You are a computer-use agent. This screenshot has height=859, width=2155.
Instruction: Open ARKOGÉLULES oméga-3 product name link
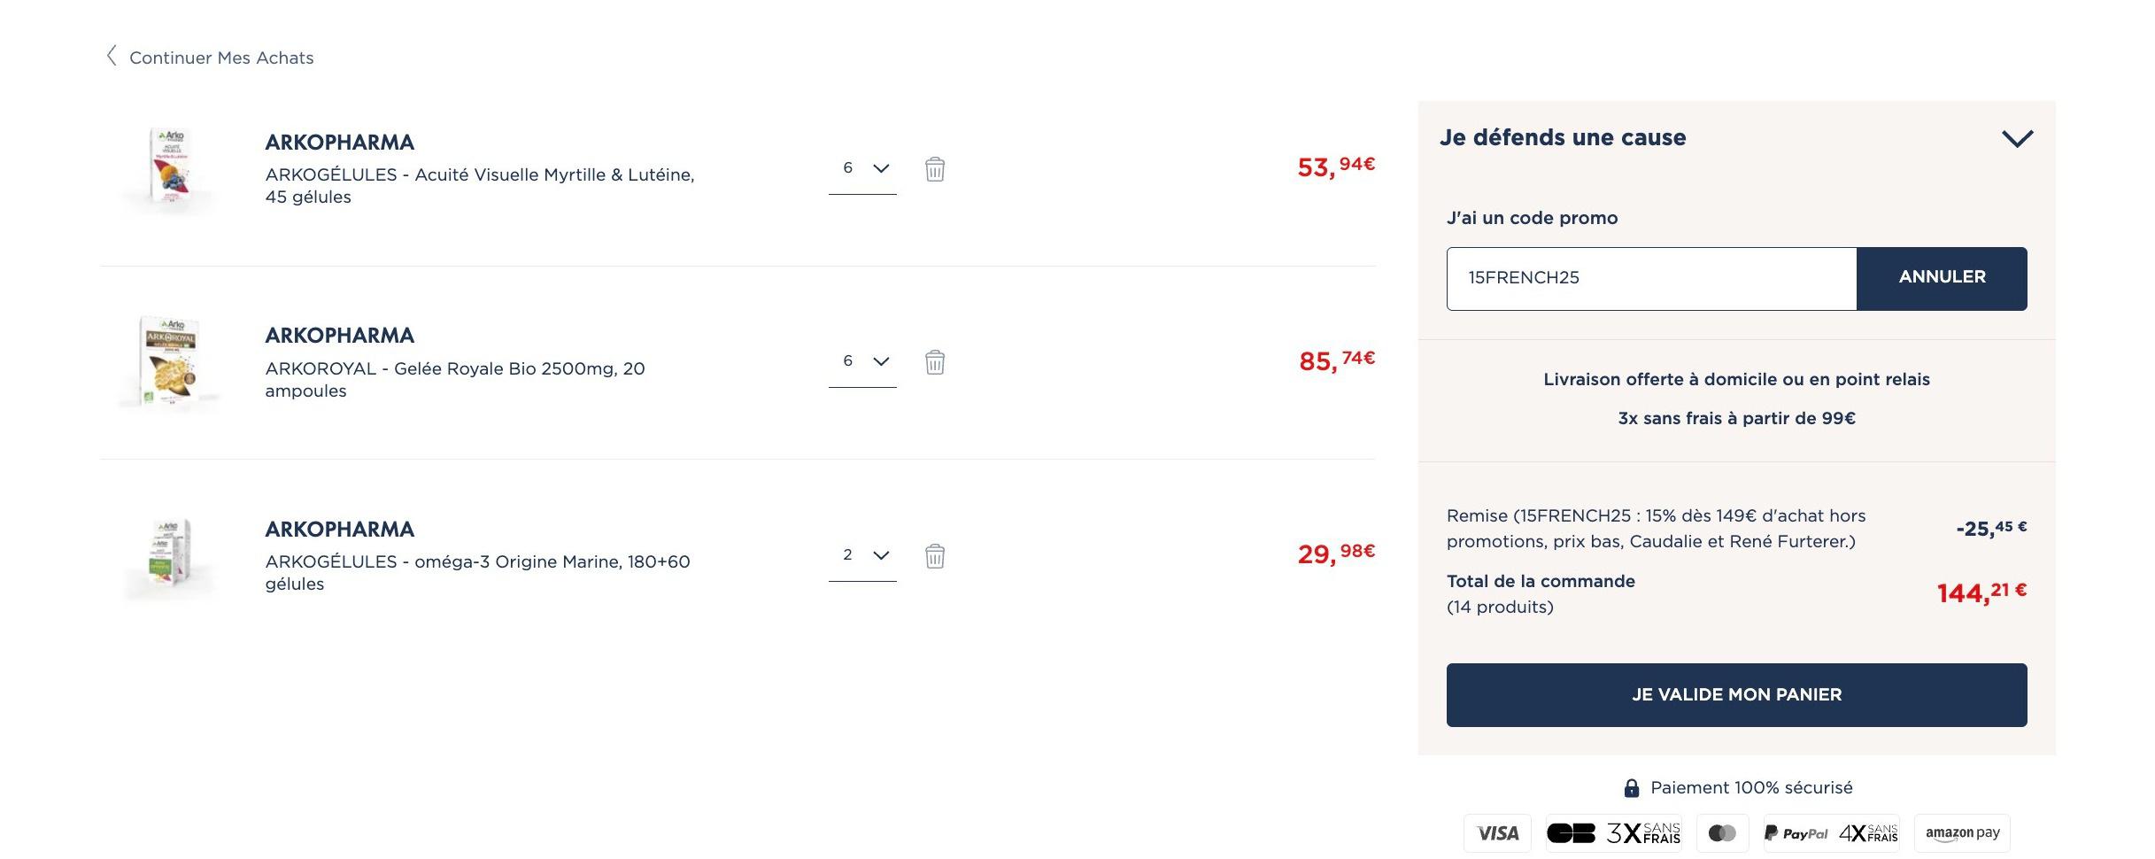477,573
